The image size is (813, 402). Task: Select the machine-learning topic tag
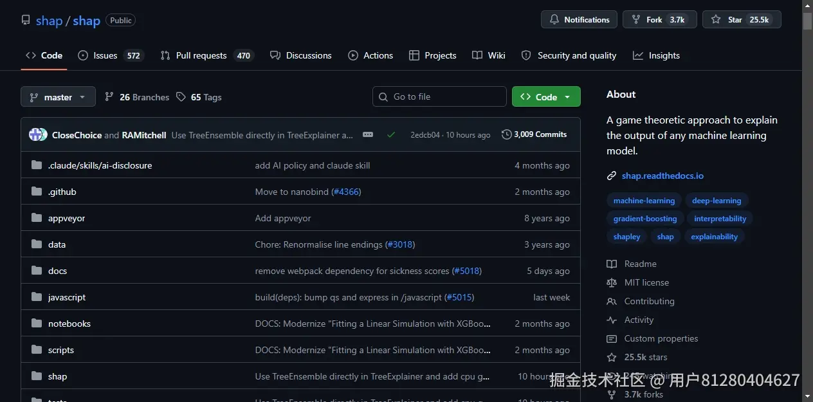coord(644,201)
